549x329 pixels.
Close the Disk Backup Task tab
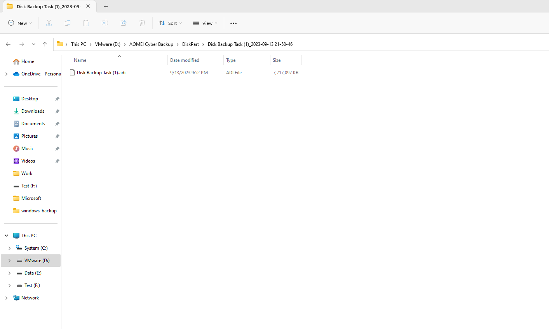click(x=88, y=6)
